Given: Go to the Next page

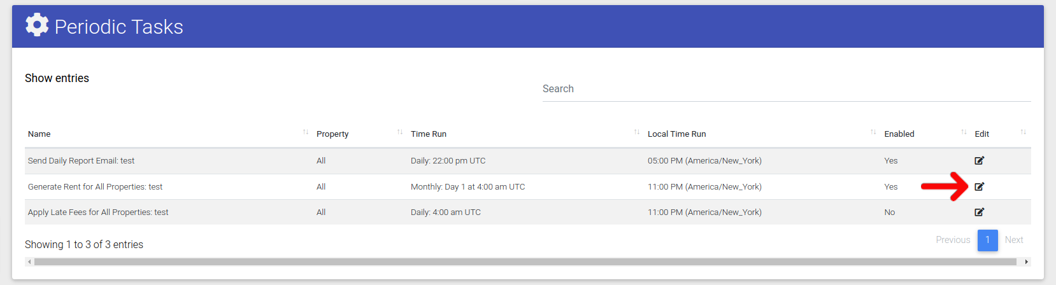Looking at the screenshot, I should (x=1014, y=240).
